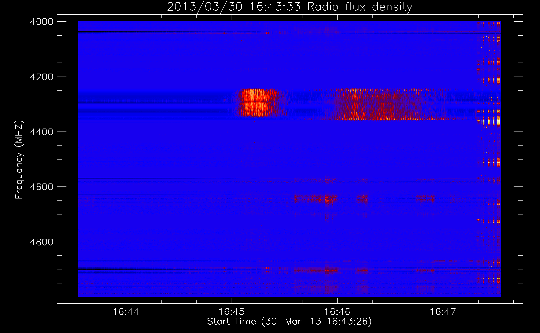540x333 pixels.
Task: Click the 16:47 time tick label
Action: coord(443,312)
